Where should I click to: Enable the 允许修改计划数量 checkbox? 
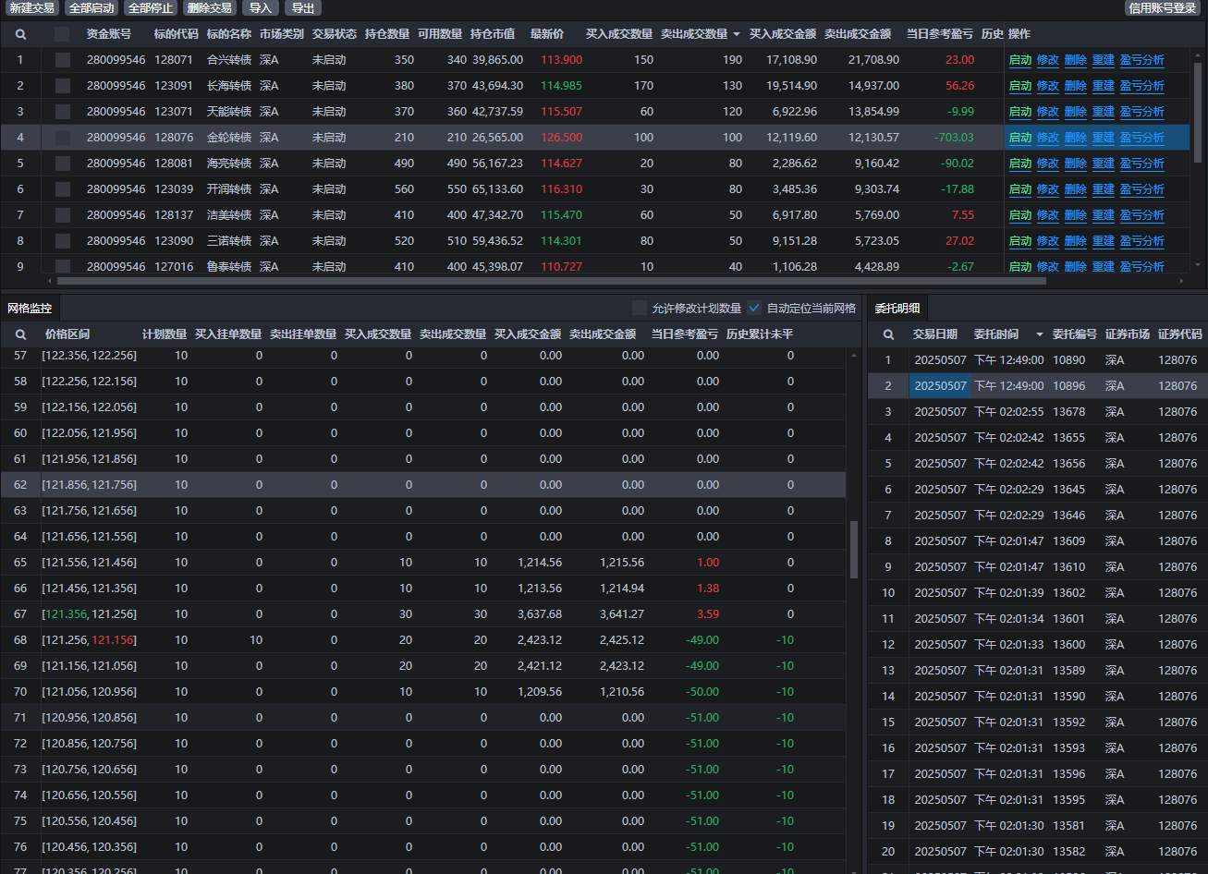coord(639,308)
